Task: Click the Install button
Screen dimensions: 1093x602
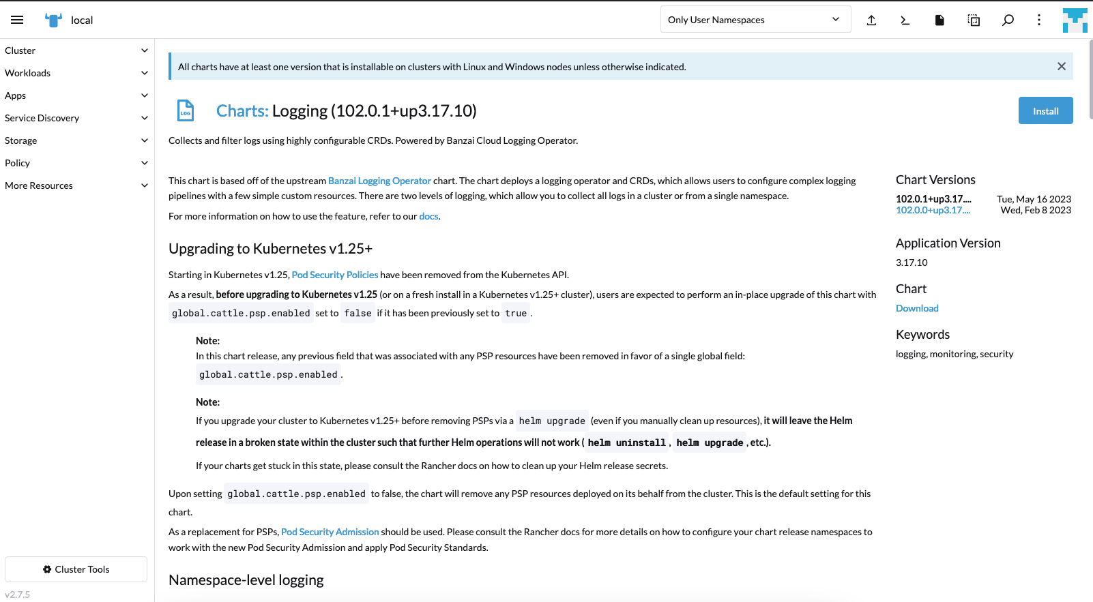Action: pyautogui.click(x=1045, y=110)
